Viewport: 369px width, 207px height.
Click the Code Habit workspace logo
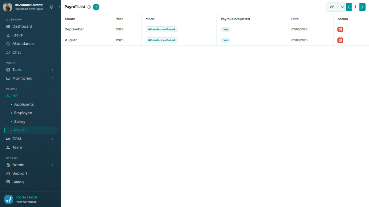click(9, 199)
